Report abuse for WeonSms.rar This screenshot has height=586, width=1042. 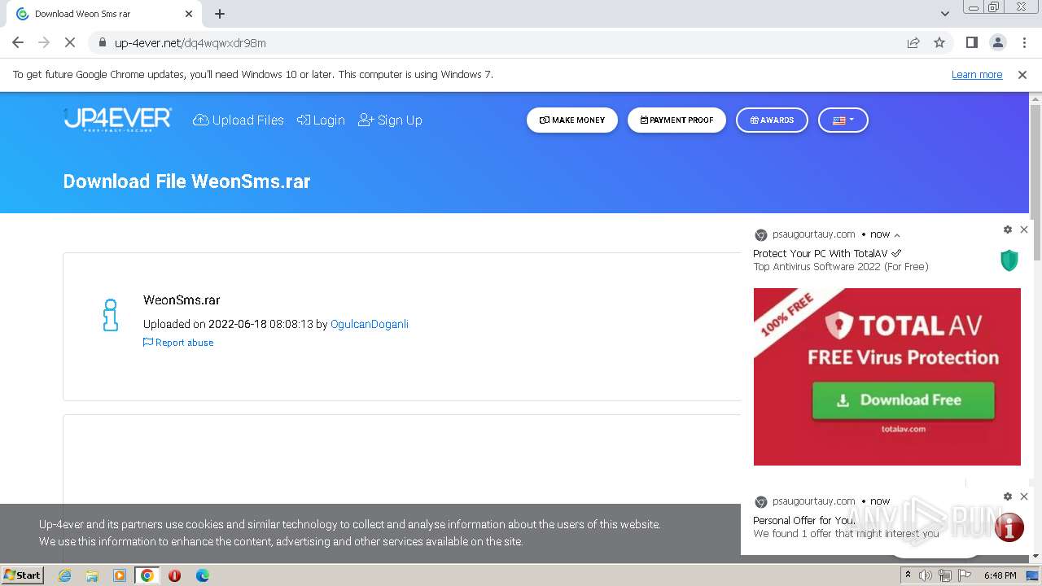[x=178, y=343]
